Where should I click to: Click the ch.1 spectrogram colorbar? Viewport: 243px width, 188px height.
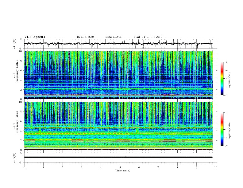(x=222, y=79)
